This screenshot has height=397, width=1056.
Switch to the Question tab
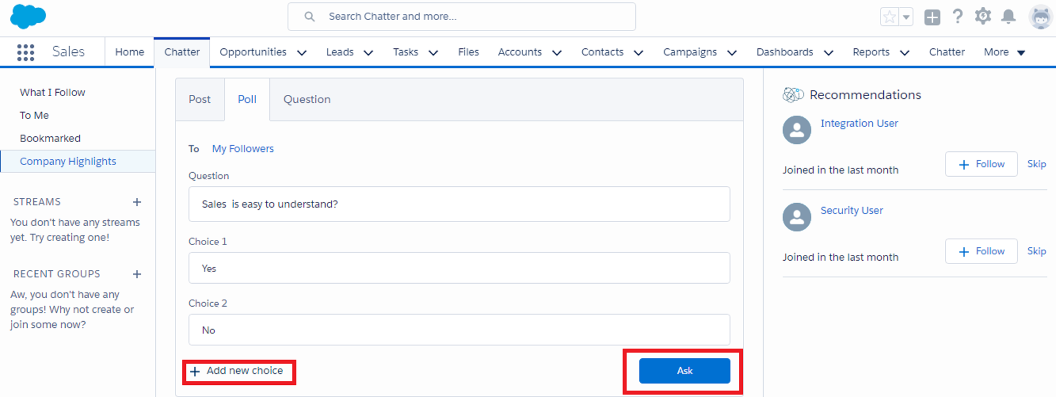click(307, 99)
